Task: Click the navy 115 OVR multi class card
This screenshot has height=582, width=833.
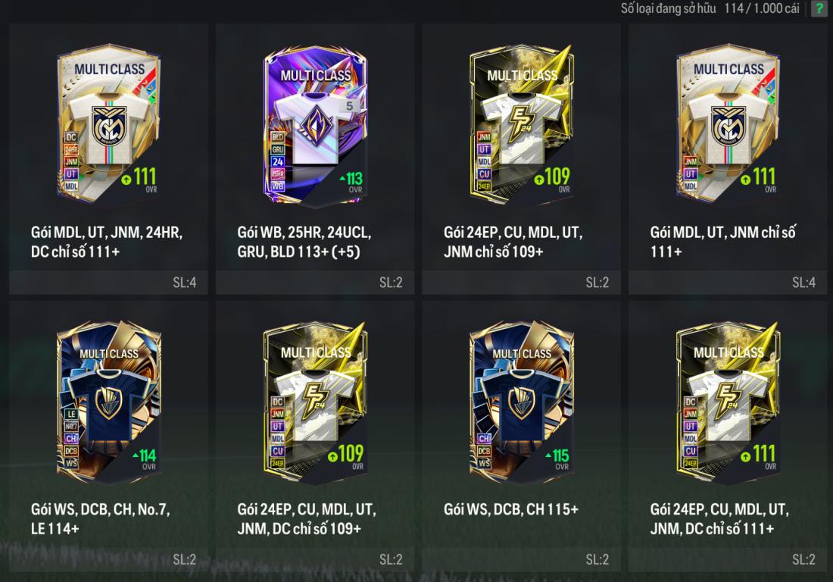Action: (522, 402)
